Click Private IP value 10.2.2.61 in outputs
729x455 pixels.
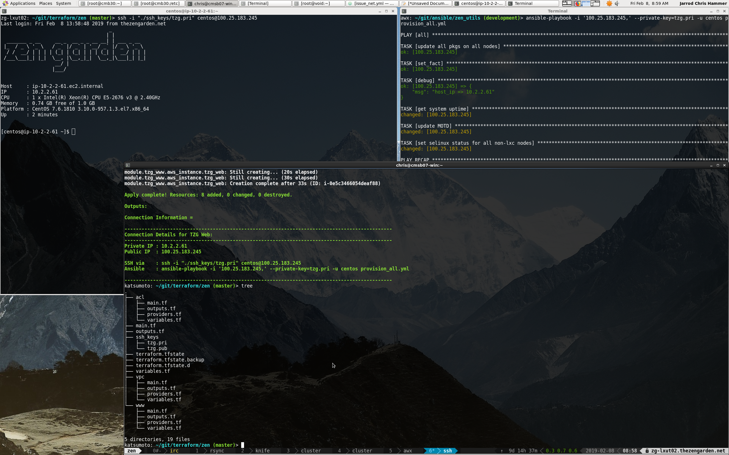[x=174, y=246]
